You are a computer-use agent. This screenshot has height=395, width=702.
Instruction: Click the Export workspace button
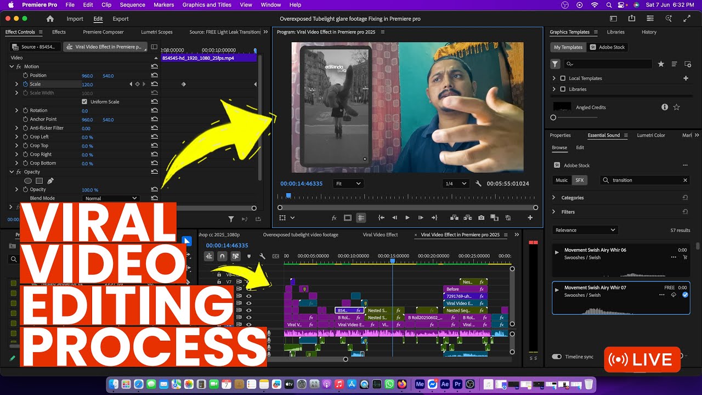(121, 19)
